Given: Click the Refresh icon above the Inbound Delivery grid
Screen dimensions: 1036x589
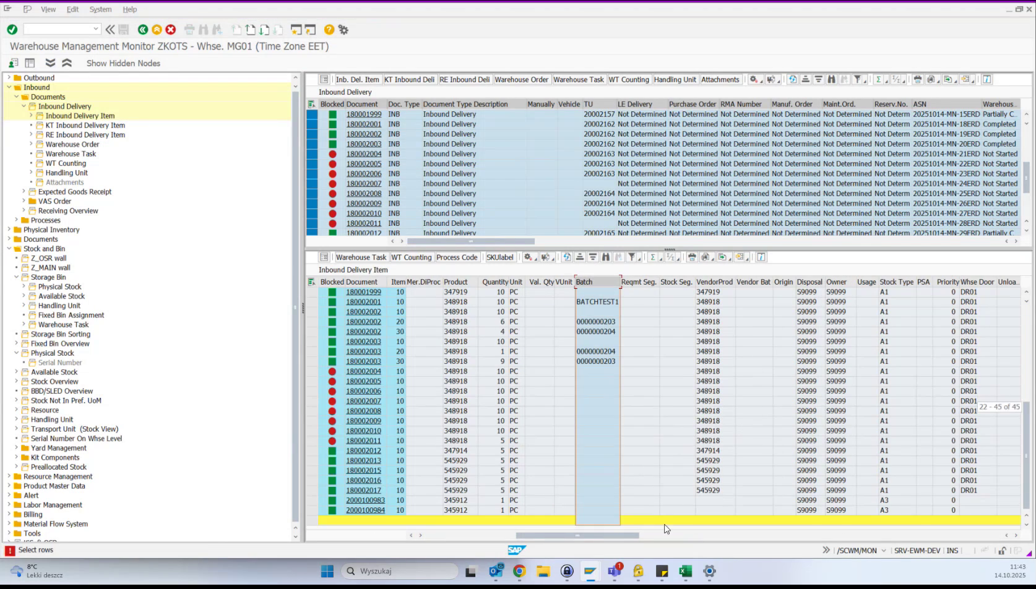Looking at the screenshot, I should [x=793, y=79].
